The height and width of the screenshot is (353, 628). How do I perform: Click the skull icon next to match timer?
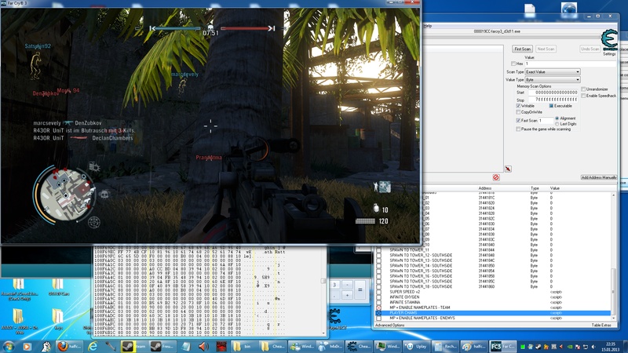pyautogui.click(x=210, y=27)
